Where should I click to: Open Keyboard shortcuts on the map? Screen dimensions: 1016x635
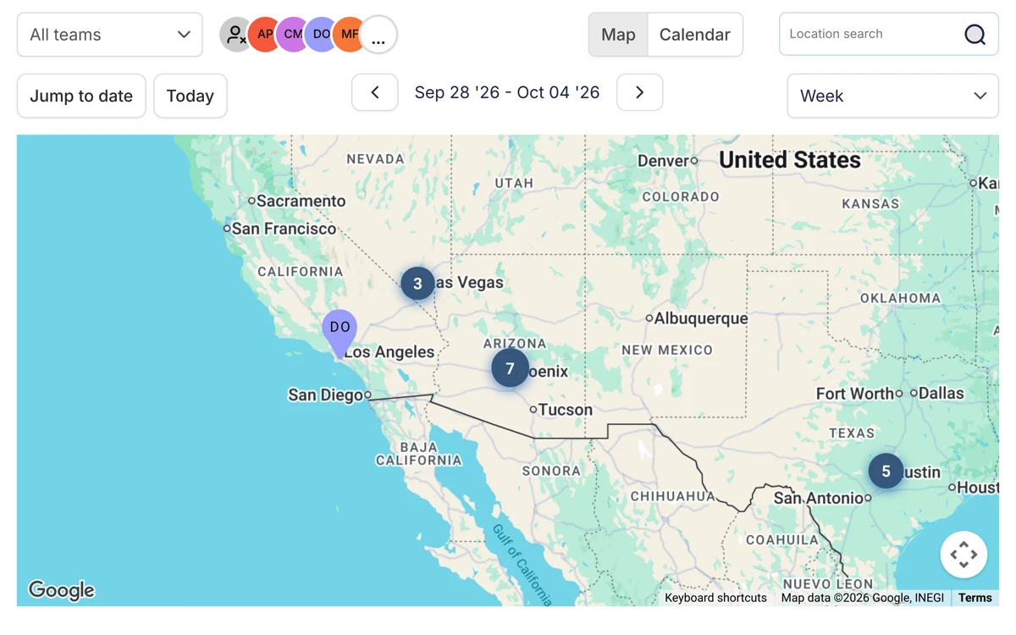point(715,598)
